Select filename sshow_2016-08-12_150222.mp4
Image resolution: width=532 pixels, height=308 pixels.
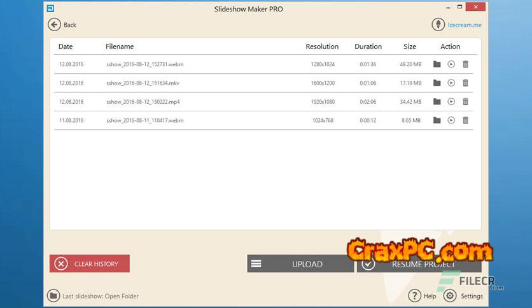(x=143, y=102)
